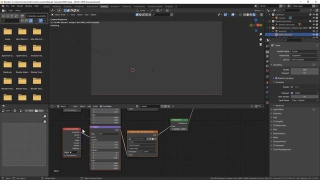Open the Help menu
Viewport: 320px width, 180px height.
(36, 6)
